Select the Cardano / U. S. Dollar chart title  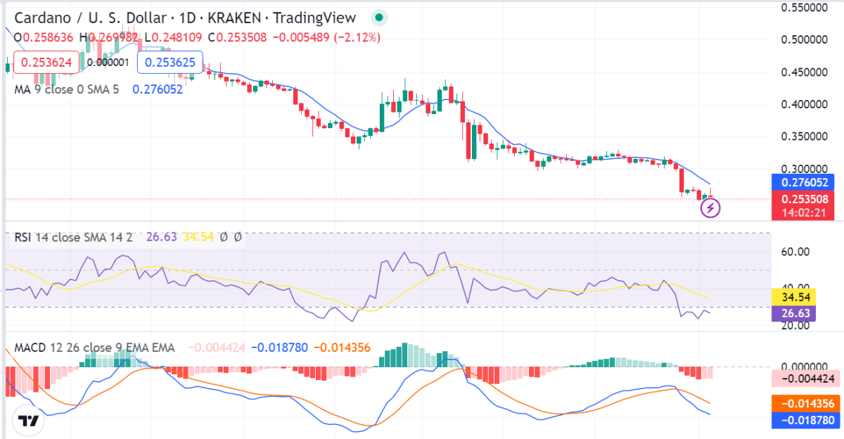[x=185, y=18]
